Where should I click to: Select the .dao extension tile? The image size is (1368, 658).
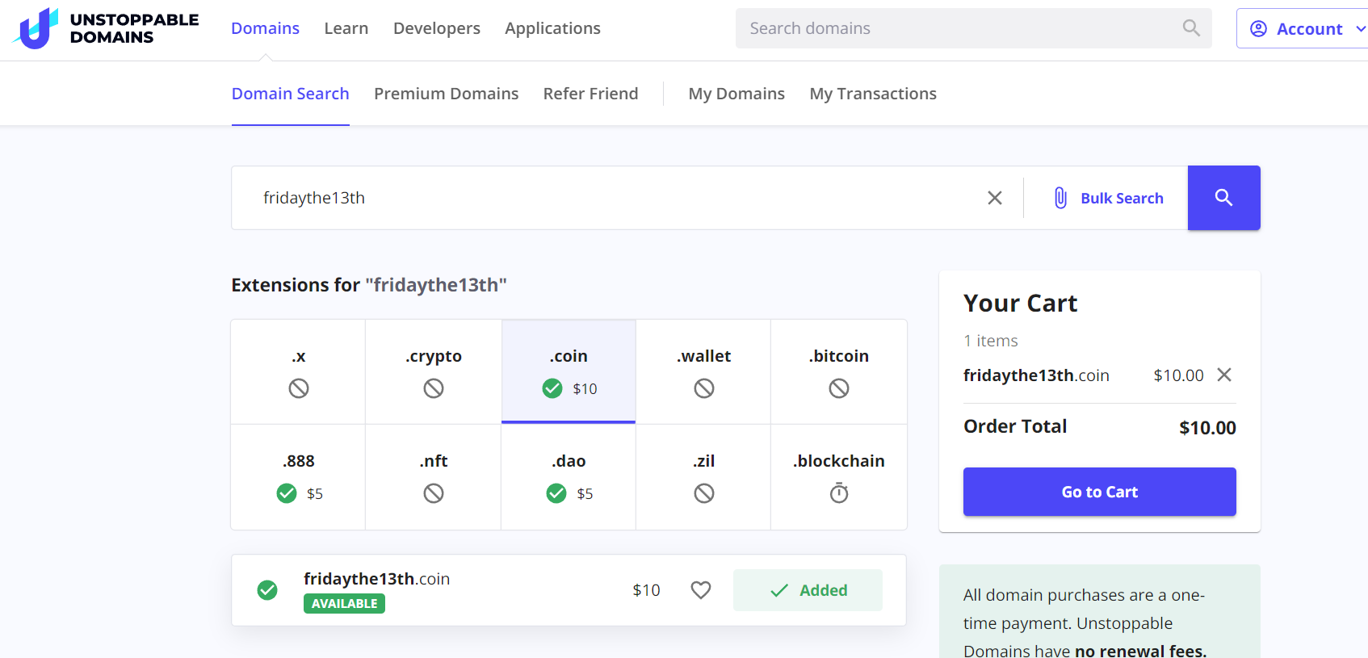569,477
